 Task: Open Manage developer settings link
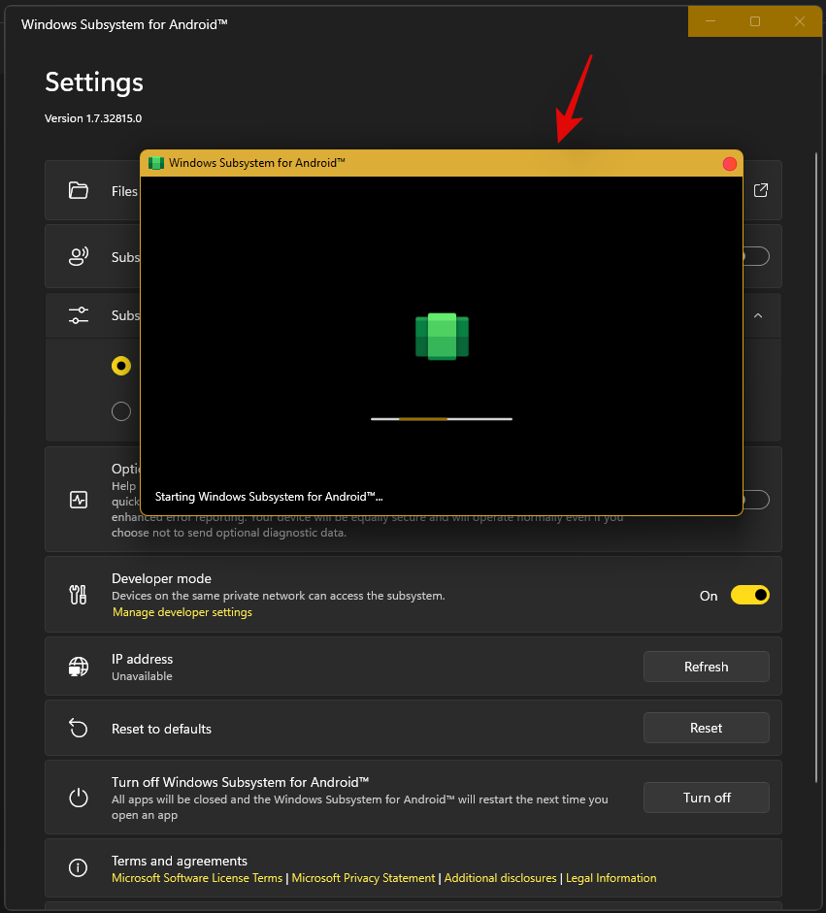182,612
